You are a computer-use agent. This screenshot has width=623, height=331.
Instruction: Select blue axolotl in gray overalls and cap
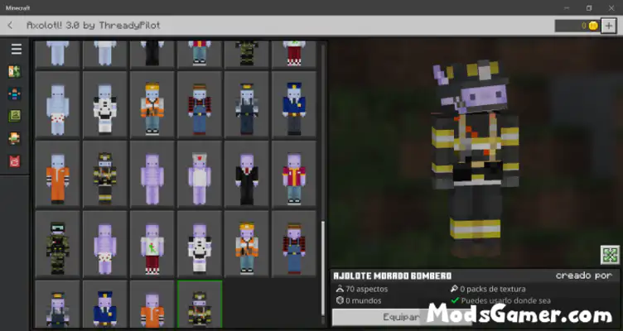[247, 104]
